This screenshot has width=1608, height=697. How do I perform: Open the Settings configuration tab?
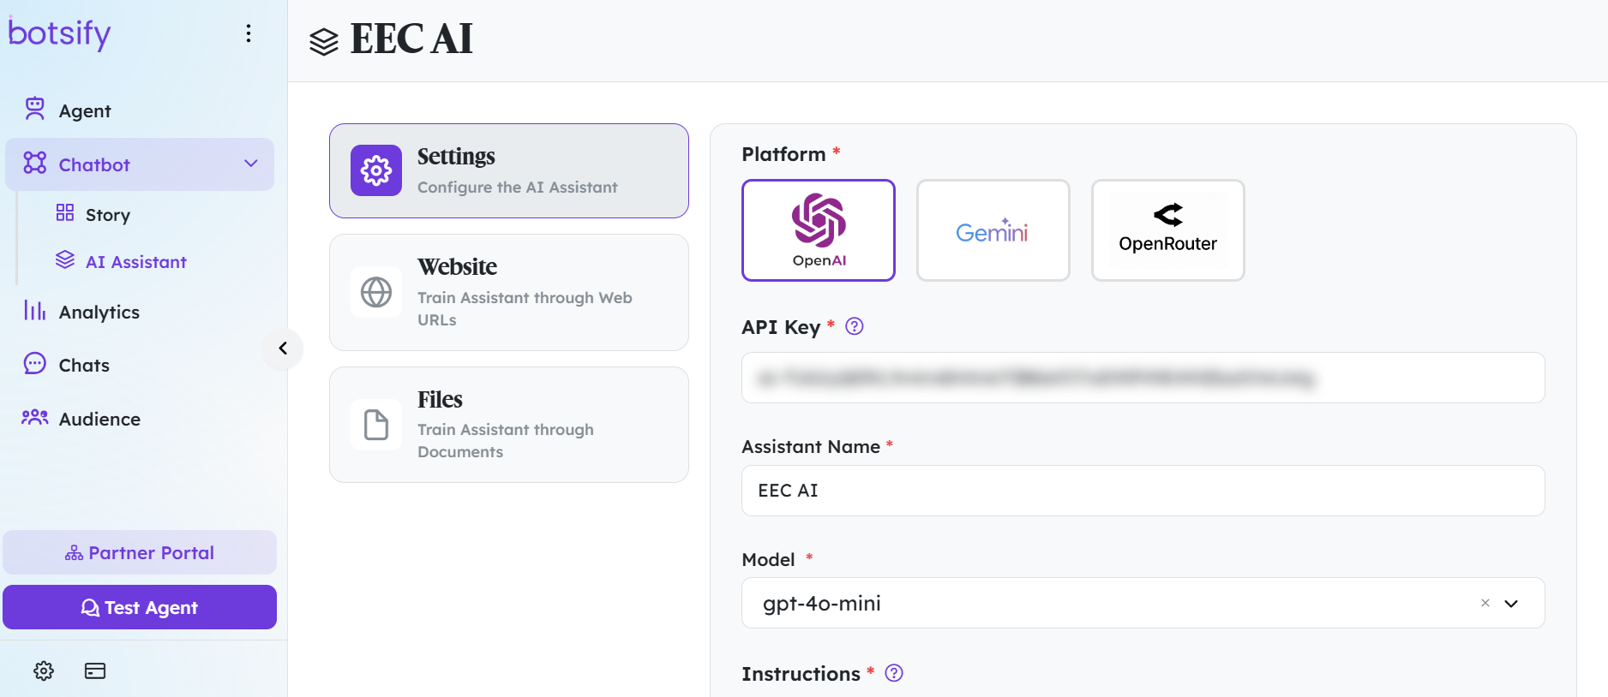(509, 170)
